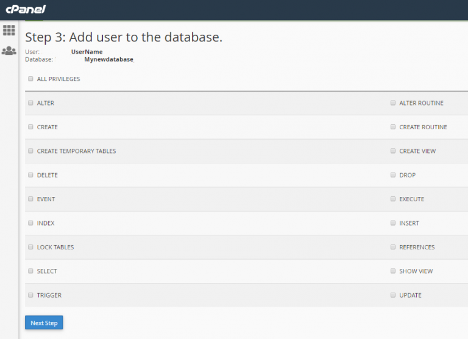Viewport: 468px width, 339px height.
Task: Enable the ALTER privilege checkbox
Action: point(30,103)
